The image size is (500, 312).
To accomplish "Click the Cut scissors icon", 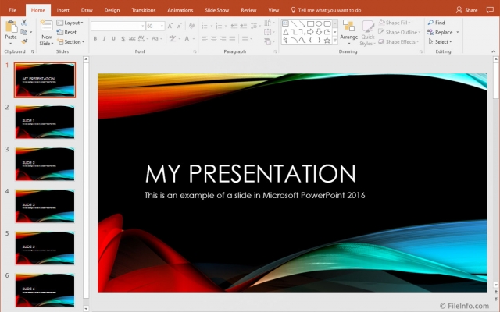I will 24,23.
